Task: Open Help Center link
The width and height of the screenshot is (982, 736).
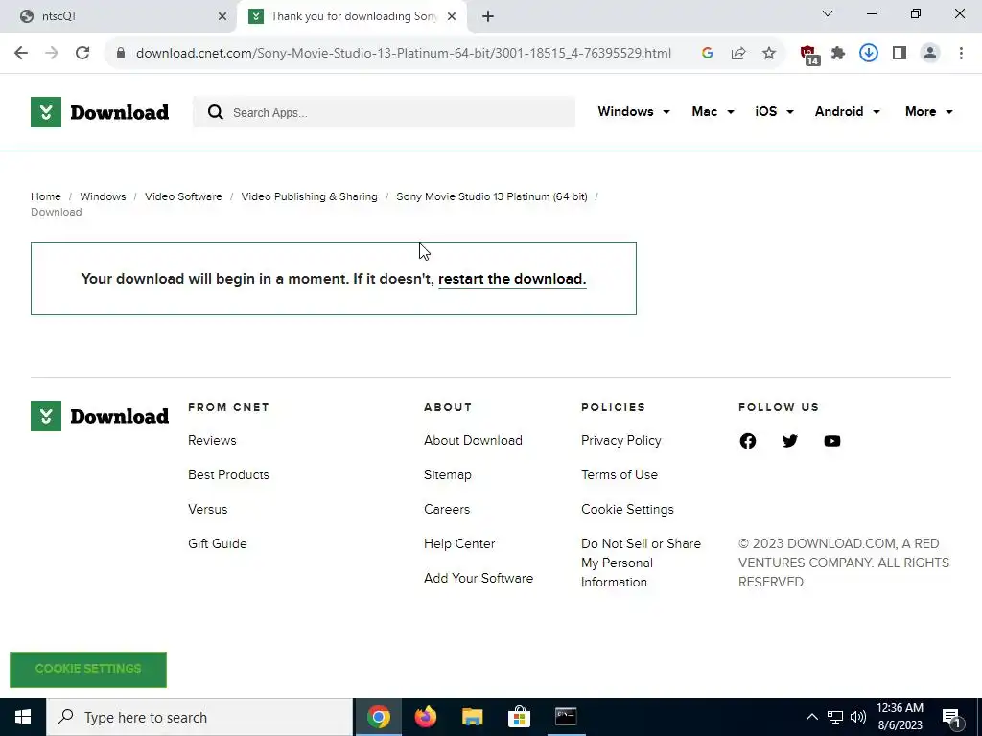Action: click(459, 544)
